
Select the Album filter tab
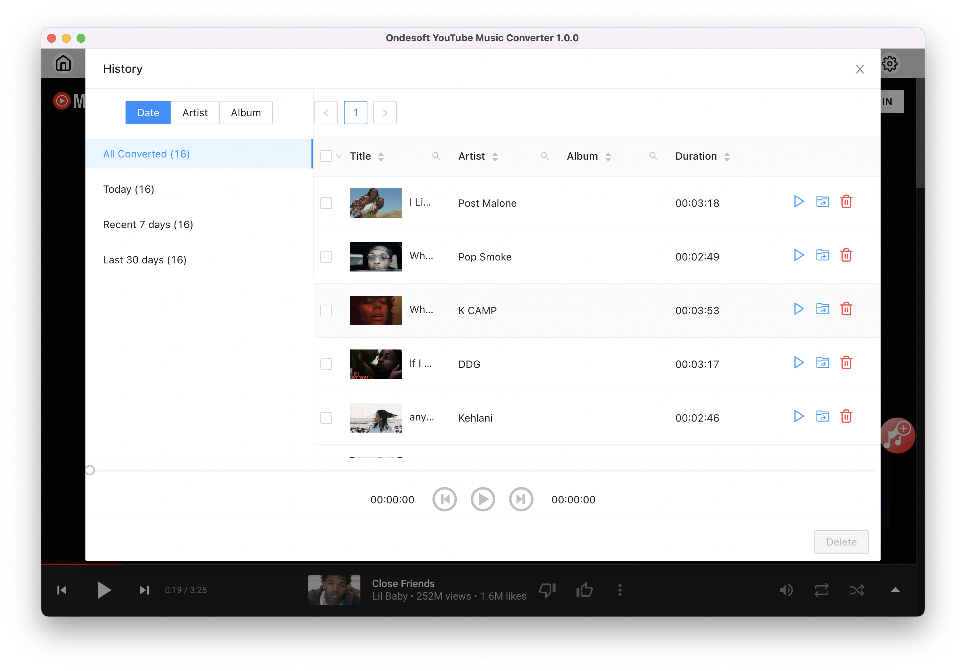tap(246, 111)
